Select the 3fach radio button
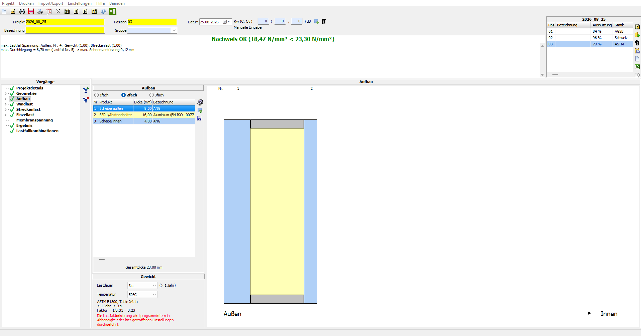The width and height of the screenshot is (641, 336). click(151, 95)
